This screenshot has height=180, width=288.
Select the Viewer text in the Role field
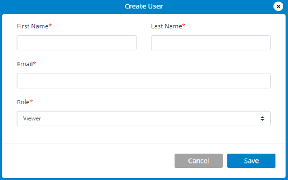pos(32,118)
